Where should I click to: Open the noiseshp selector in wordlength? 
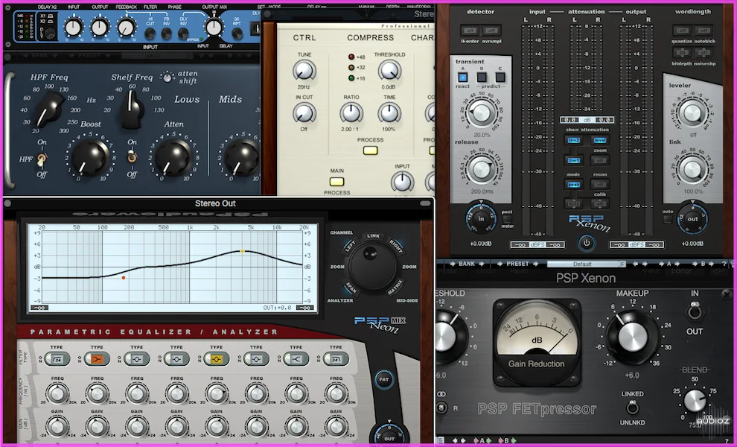point(703,53)
